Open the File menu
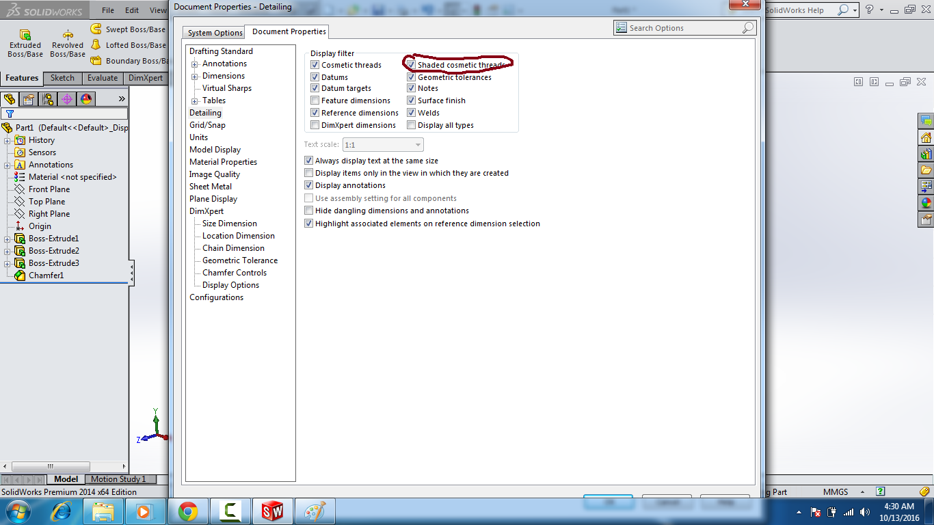This screenshot has height=525, width=934. (x=108, y=10)
